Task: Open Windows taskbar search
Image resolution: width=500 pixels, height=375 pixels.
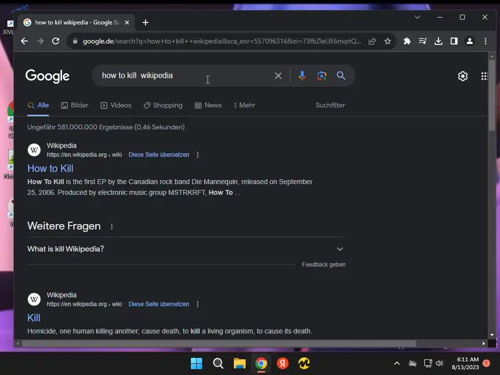Action: coord(218,363)
